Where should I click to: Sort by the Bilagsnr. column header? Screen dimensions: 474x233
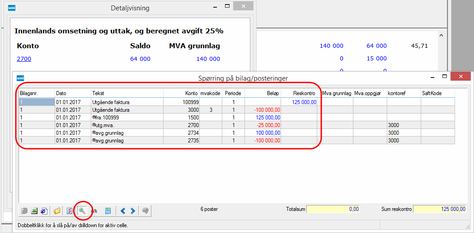(x=36, y=93)
